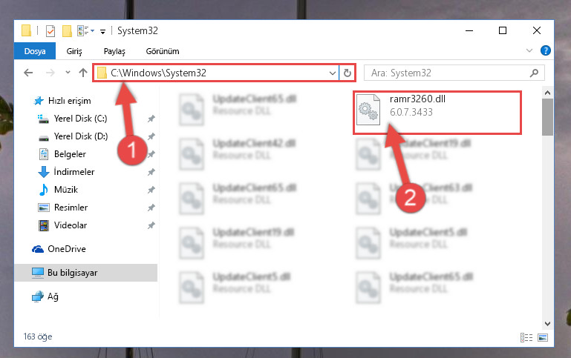The width and height of the screenshot is (571, 358).
Task: Open the Dosya menu tab
Action: tap(35, 51)
